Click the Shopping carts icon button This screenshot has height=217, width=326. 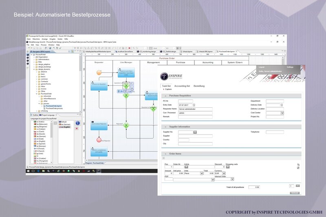[228, 167]
